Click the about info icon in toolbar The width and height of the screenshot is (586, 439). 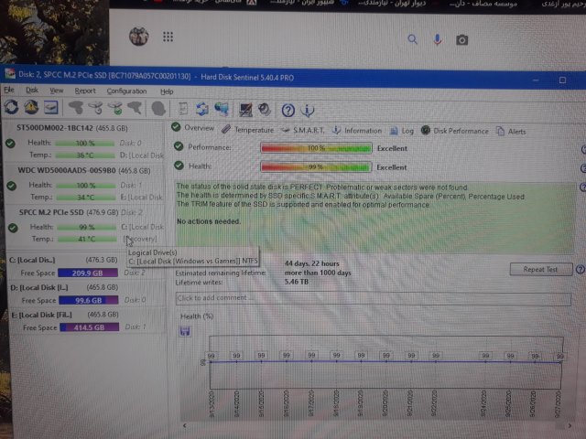click(x=308, y=110)
